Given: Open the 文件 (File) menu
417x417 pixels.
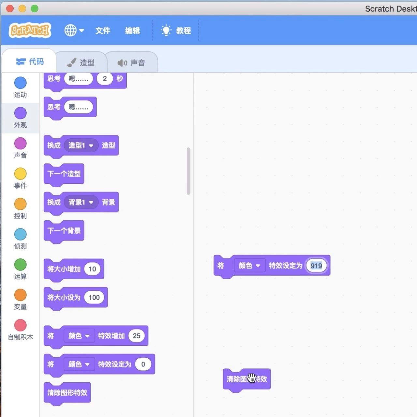Looking at the screenshot, I should [103, 31].
